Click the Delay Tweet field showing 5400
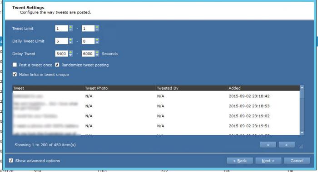 [x=61, y=53]
